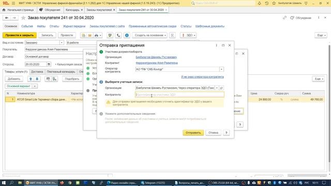Expand Вид и состояние Заказано dropdown

tap(62, 42)
